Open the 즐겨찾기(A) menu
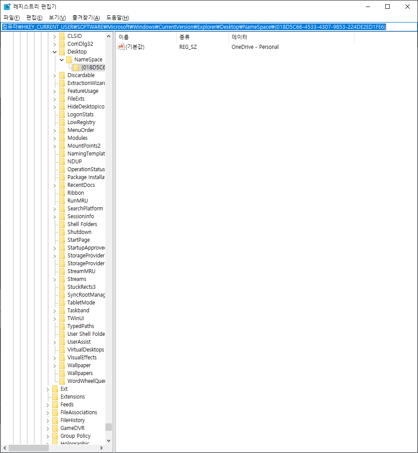This screenshot has width=418, height=453. [x=86, y=17]
